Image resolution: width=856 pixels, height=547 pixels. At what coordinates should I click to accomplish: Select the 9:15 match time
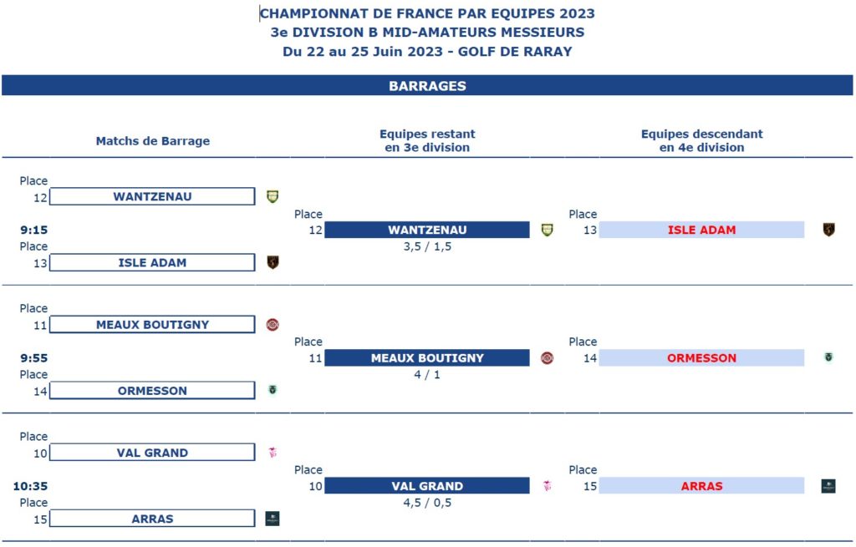(x=33, y=230)
